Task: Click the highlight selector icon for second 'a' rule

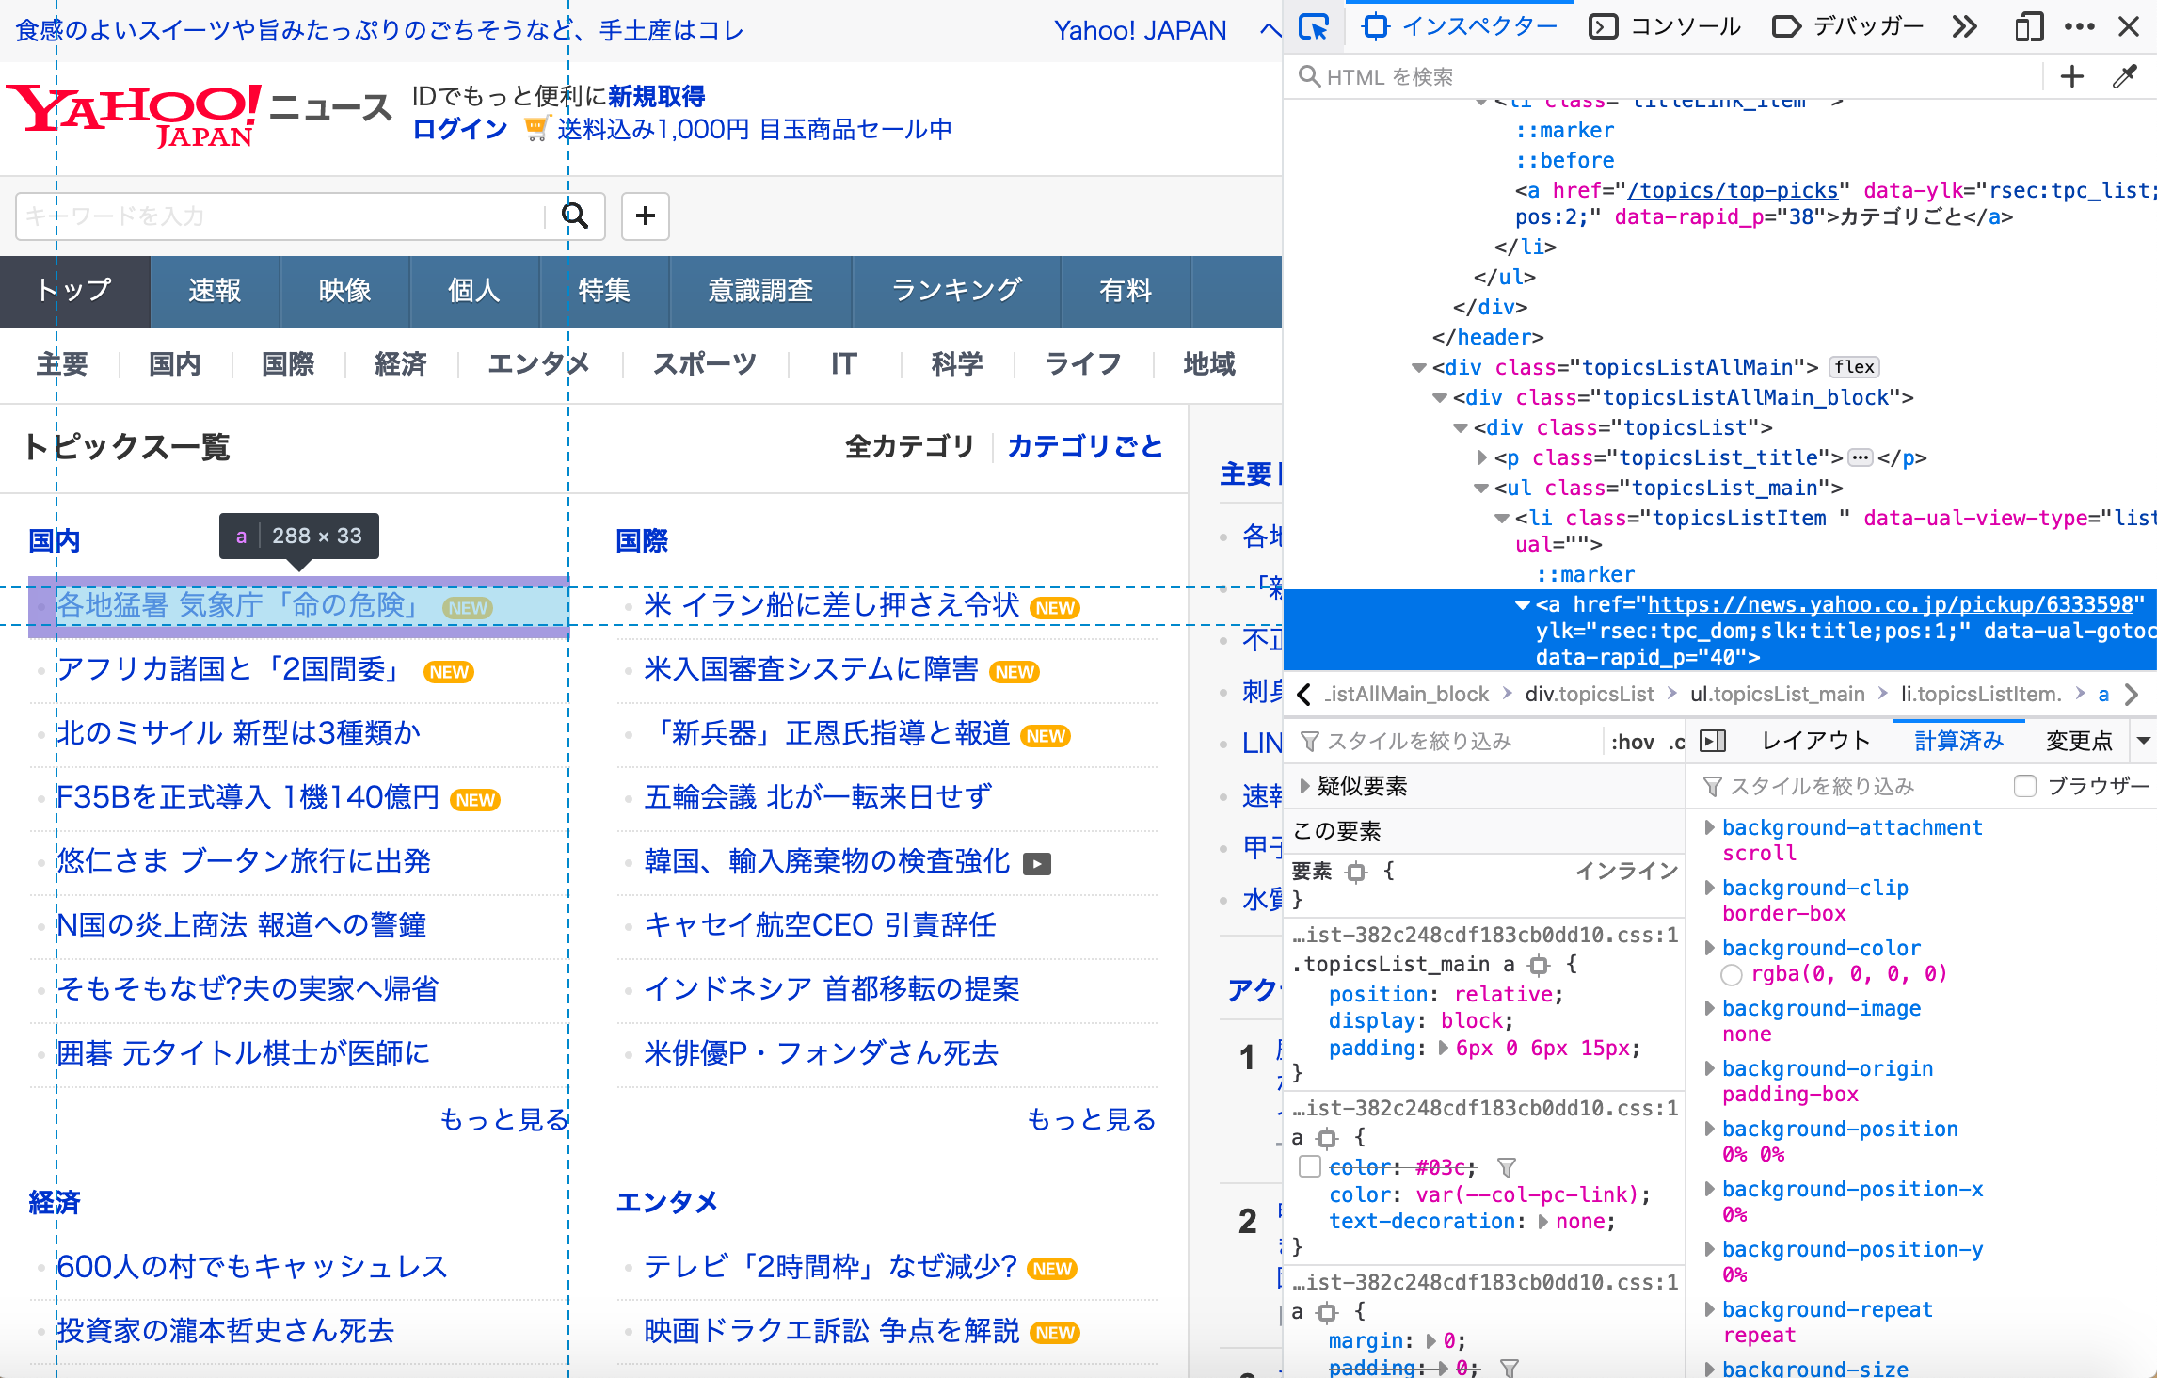Action: [x=1327, y=1139]
